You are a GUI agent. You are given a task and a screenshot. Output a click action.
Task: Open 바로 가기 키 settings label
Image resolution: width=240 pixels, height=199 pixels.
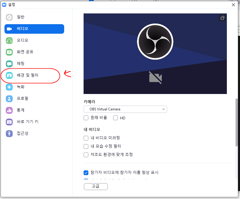(x=27, y=122)
